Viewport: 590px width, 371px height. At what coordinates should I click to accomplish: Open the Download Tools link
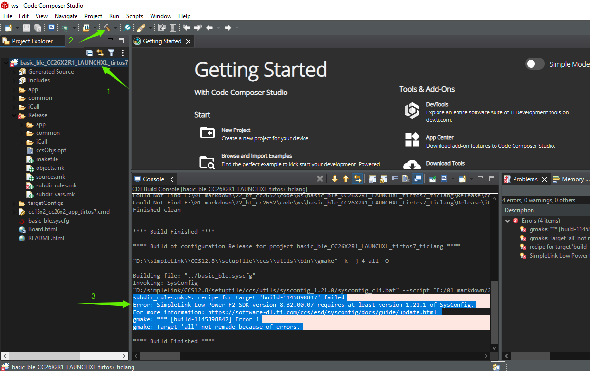coord(445,164)
